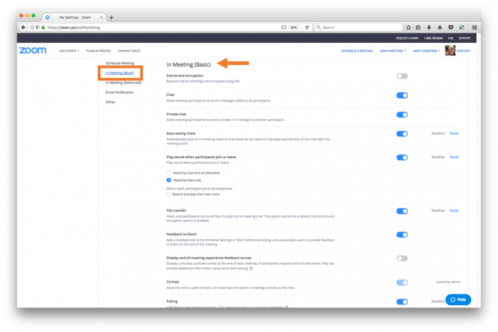Click the info icon after feedback survey description

tap(251, 268)
